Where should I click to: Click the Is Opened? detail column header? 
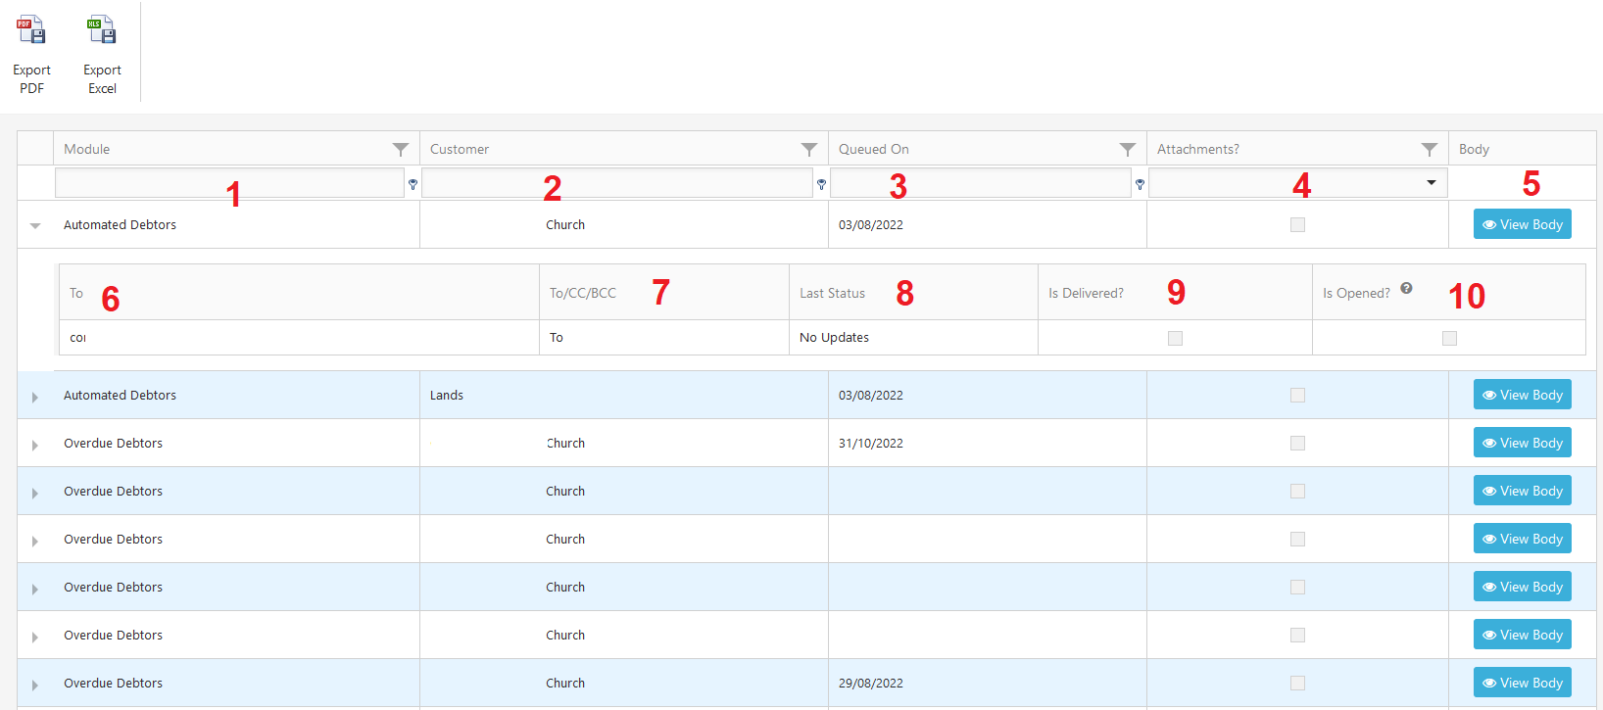[1356, 293]
